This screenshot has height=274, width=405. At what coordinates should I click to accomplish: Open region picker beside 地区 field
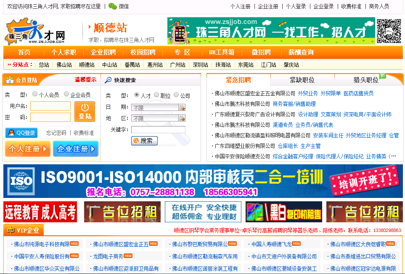(182, 118)
